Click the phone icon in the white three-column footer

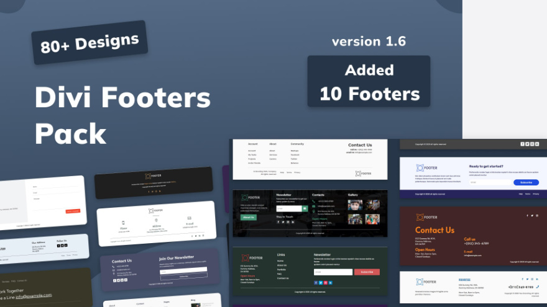(x=123, y=223)
